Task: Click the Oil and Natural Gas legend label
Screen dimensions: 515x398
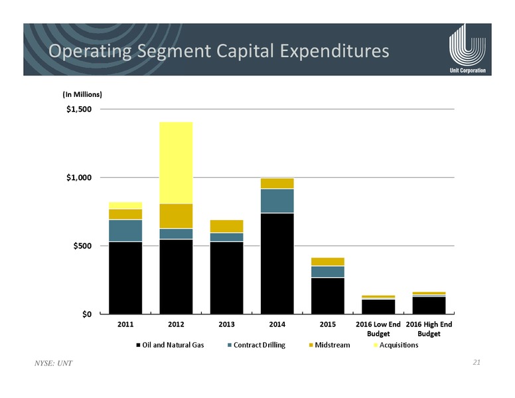Action: (173, 345)
